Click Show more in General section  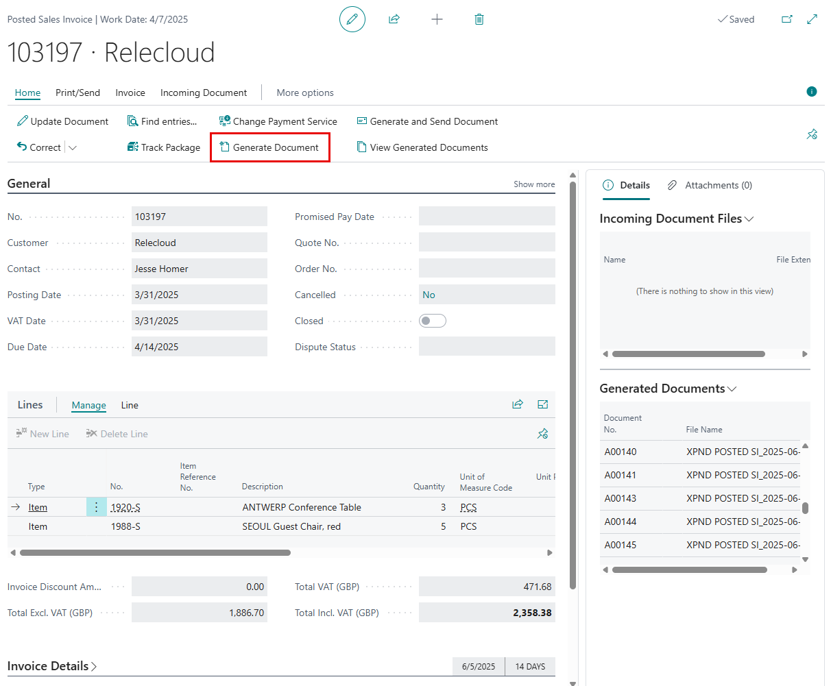click(534, 184)
